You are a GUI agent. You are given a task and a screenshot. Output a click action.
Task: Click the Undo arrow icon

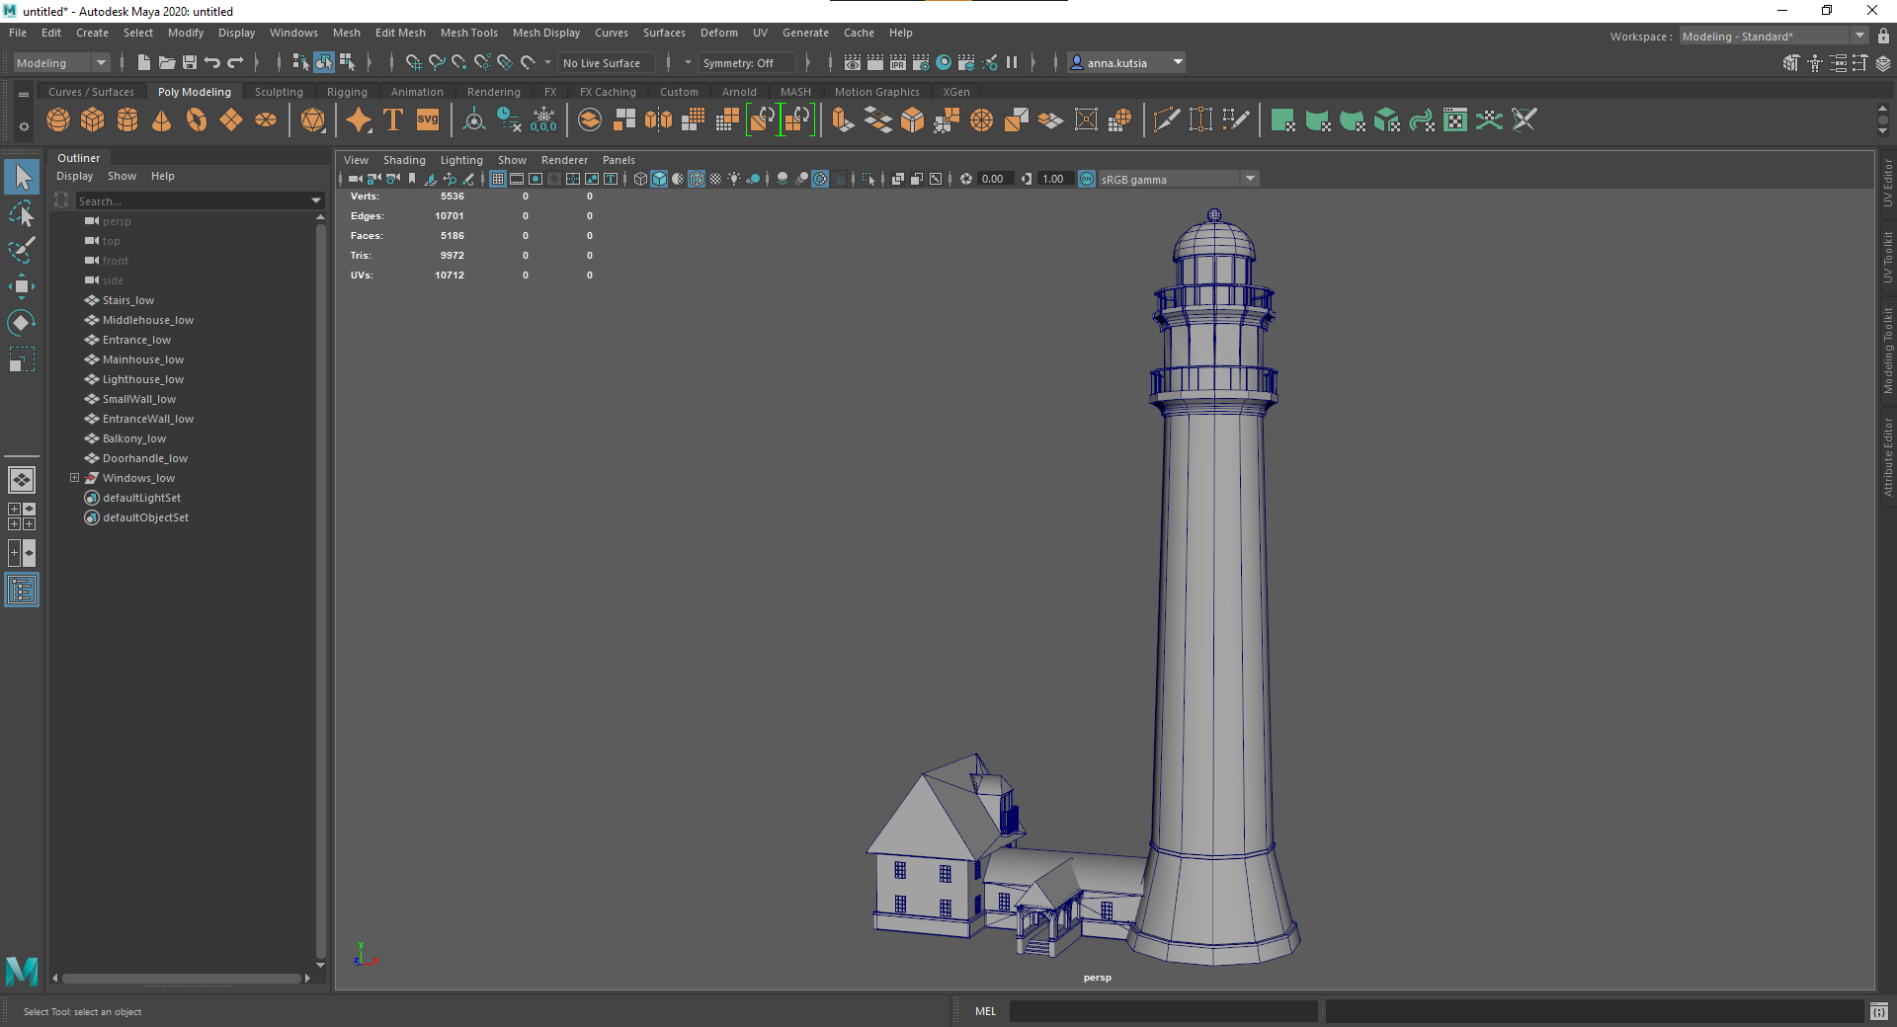212,62
